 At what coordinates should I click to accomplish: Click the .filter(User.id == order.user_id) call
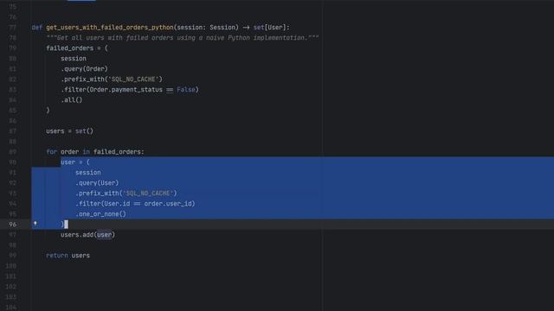coord(135,204)
